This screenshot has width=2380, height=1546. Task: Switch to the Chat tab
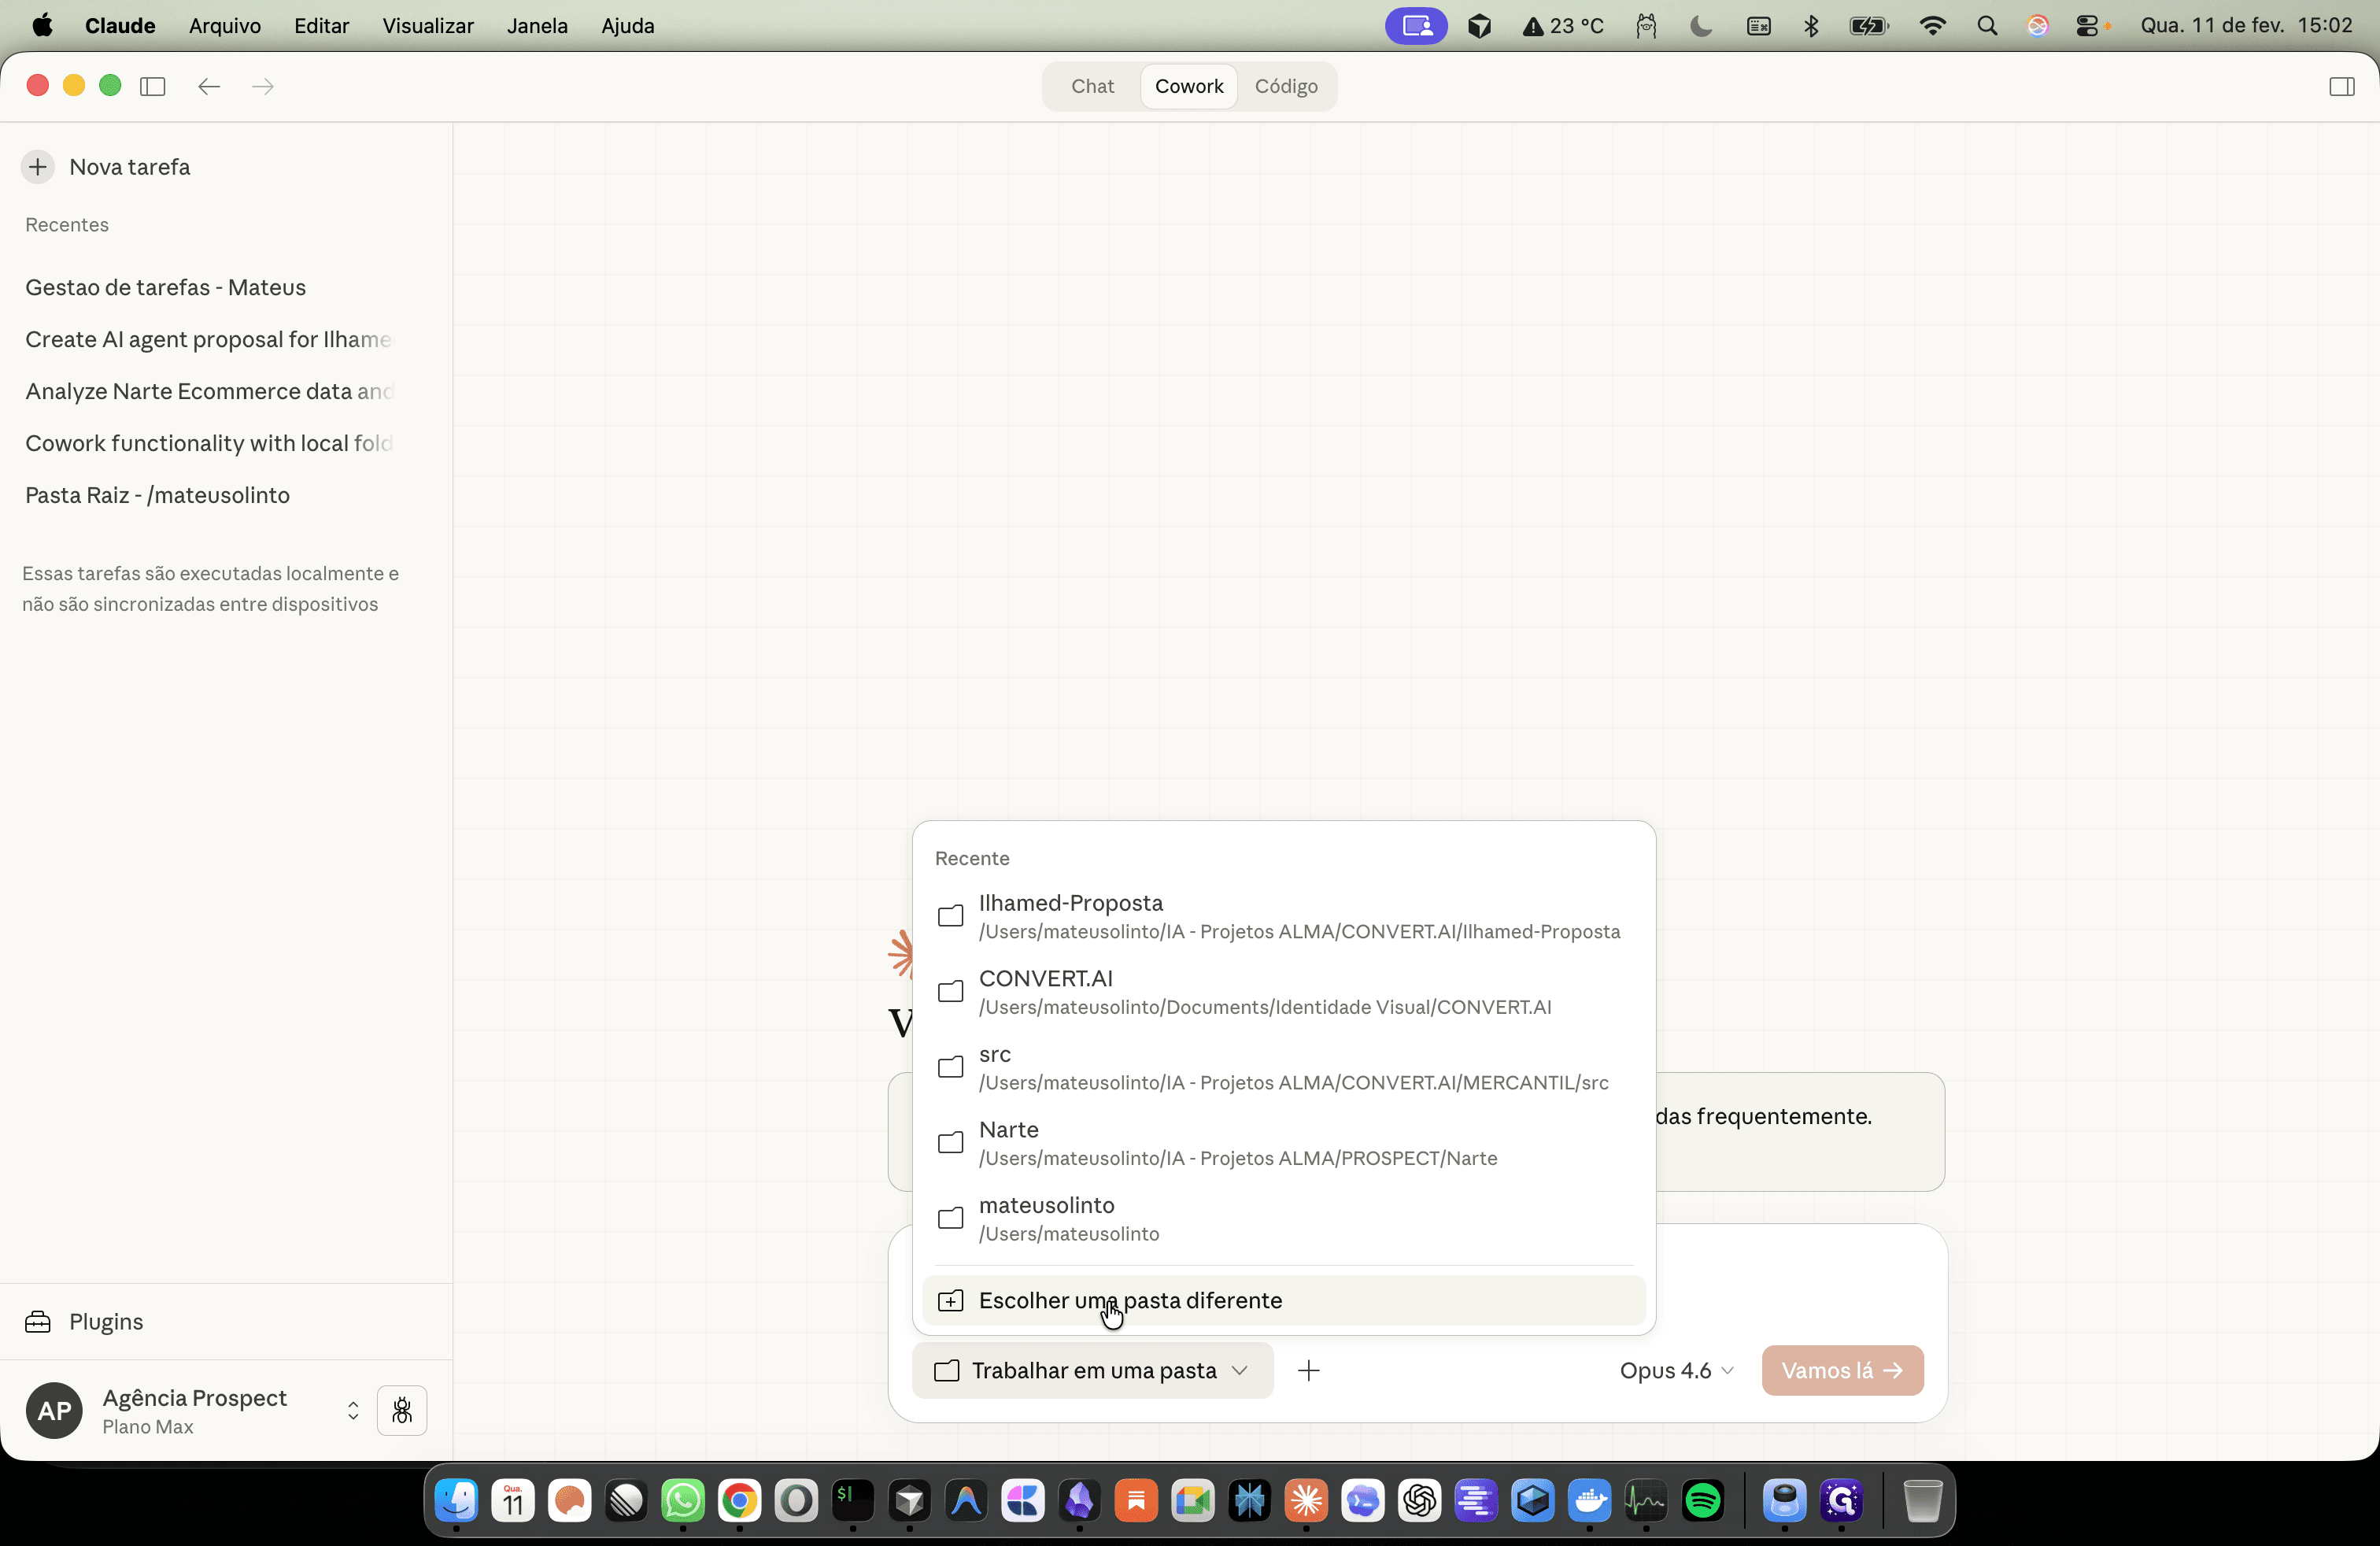(1092, 86)
